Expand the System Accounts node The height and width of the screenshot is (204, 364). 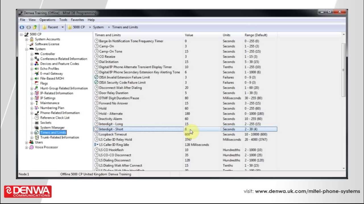pyautogui.click(x=26, y=39)
